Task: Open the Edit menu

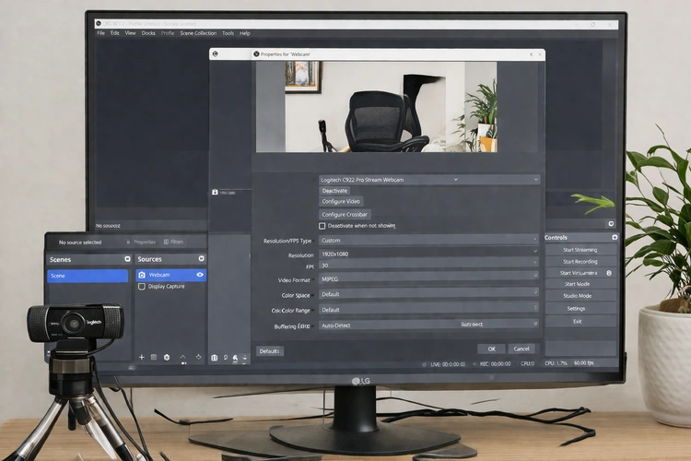Action: click(115, 33)
